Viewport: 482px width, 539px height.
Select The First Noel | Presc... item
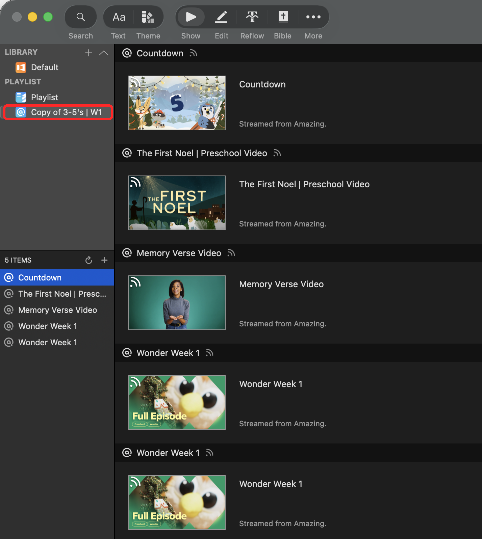click(x=57, y=294)
